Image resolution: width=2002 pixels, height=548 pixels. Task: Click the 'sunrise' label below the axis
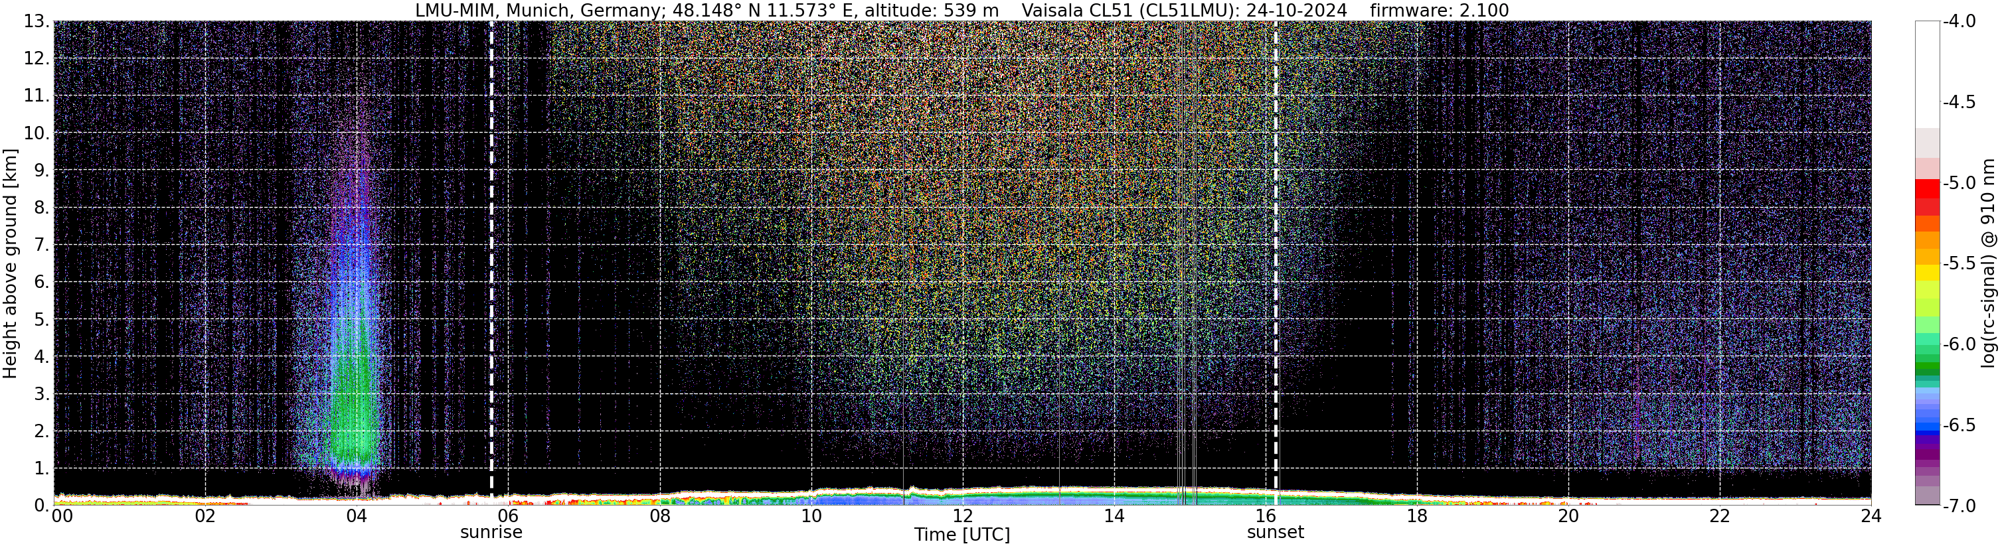(x=491, y=533)
